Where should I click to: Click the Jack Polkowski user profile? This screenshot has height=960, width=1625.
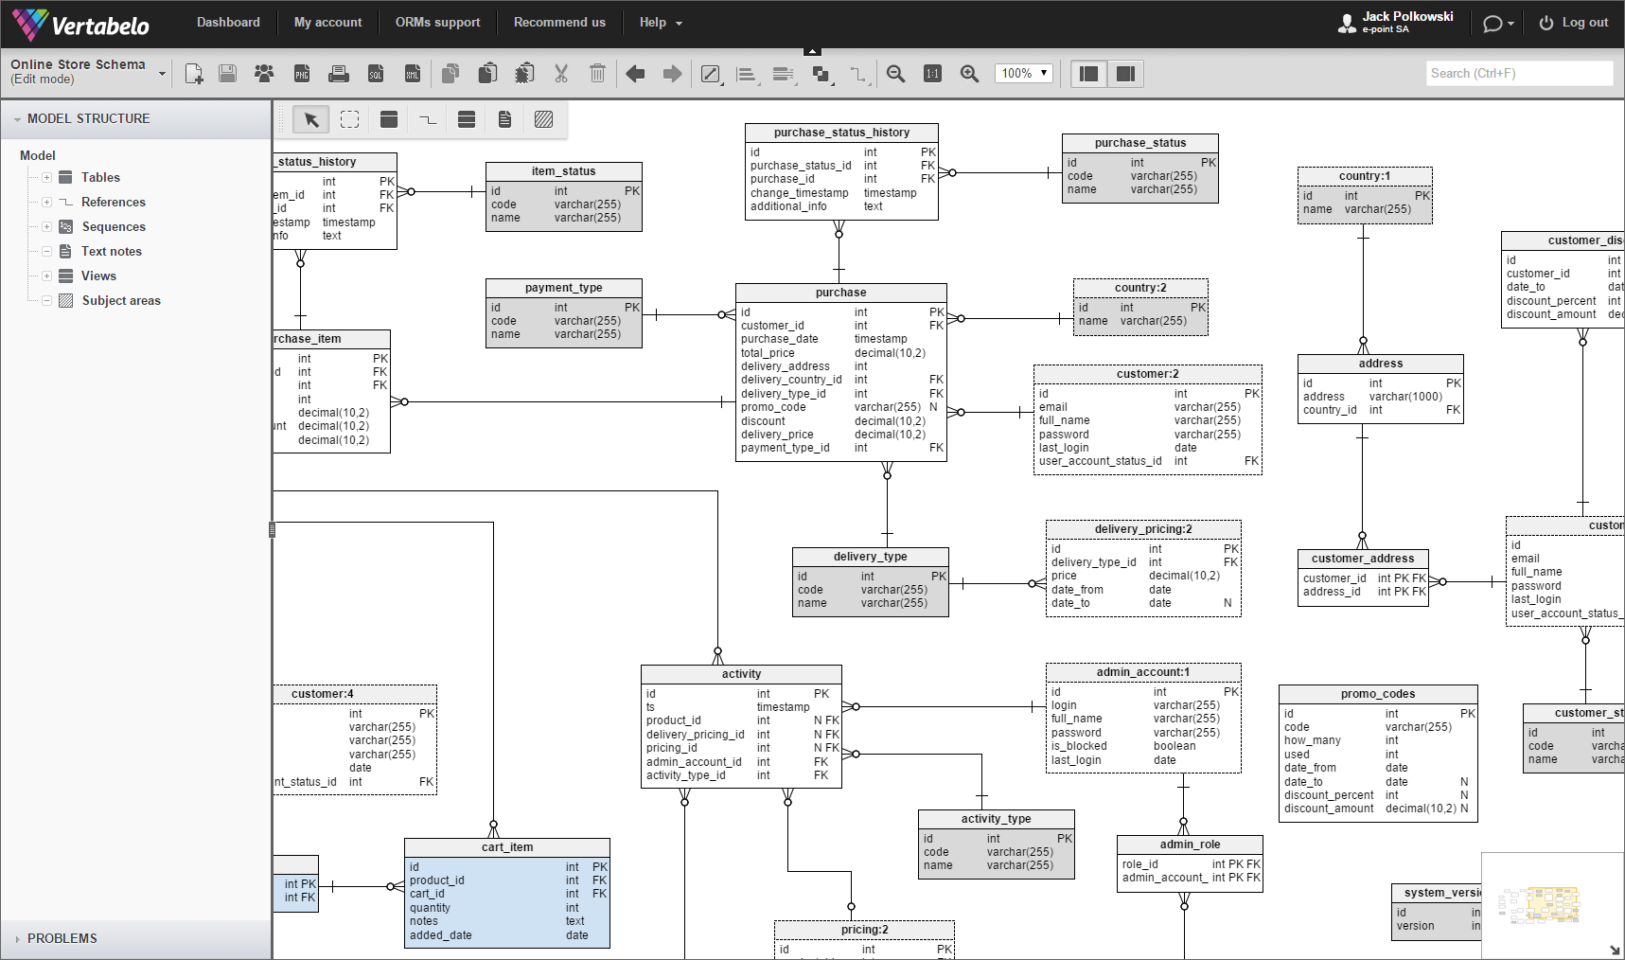(1395, 23)
